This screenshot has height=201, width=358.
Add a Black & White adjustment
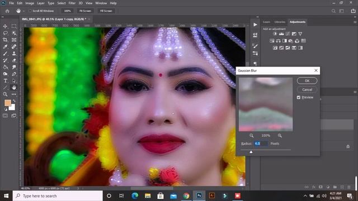[x=285, y=41]
